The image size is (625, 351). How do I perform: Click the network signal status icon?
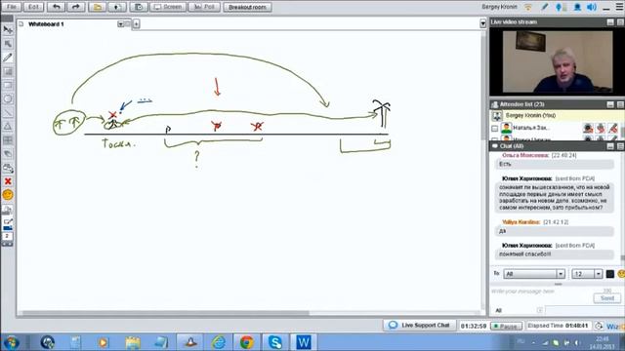click(x=528, y=7)
